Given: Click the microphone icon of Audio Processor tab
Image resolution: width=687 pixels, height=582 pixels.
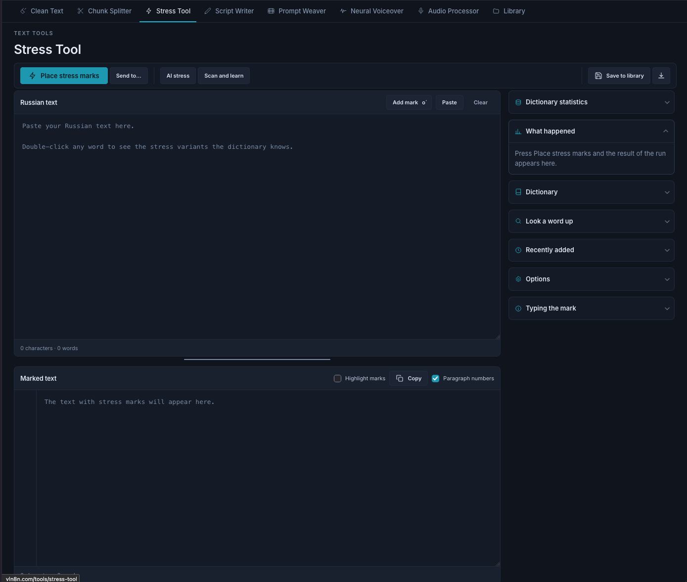Looking at the screenshot, I should pyautogui.click(x=421, y=11).
